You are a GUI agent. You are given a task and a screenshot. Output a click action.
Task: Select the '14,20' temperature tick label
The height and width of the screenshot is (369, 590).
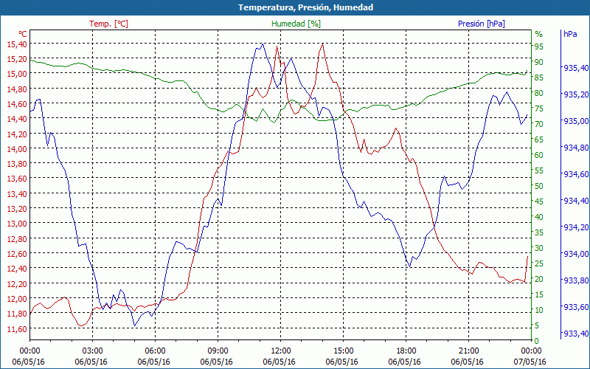tap(17, 134)
